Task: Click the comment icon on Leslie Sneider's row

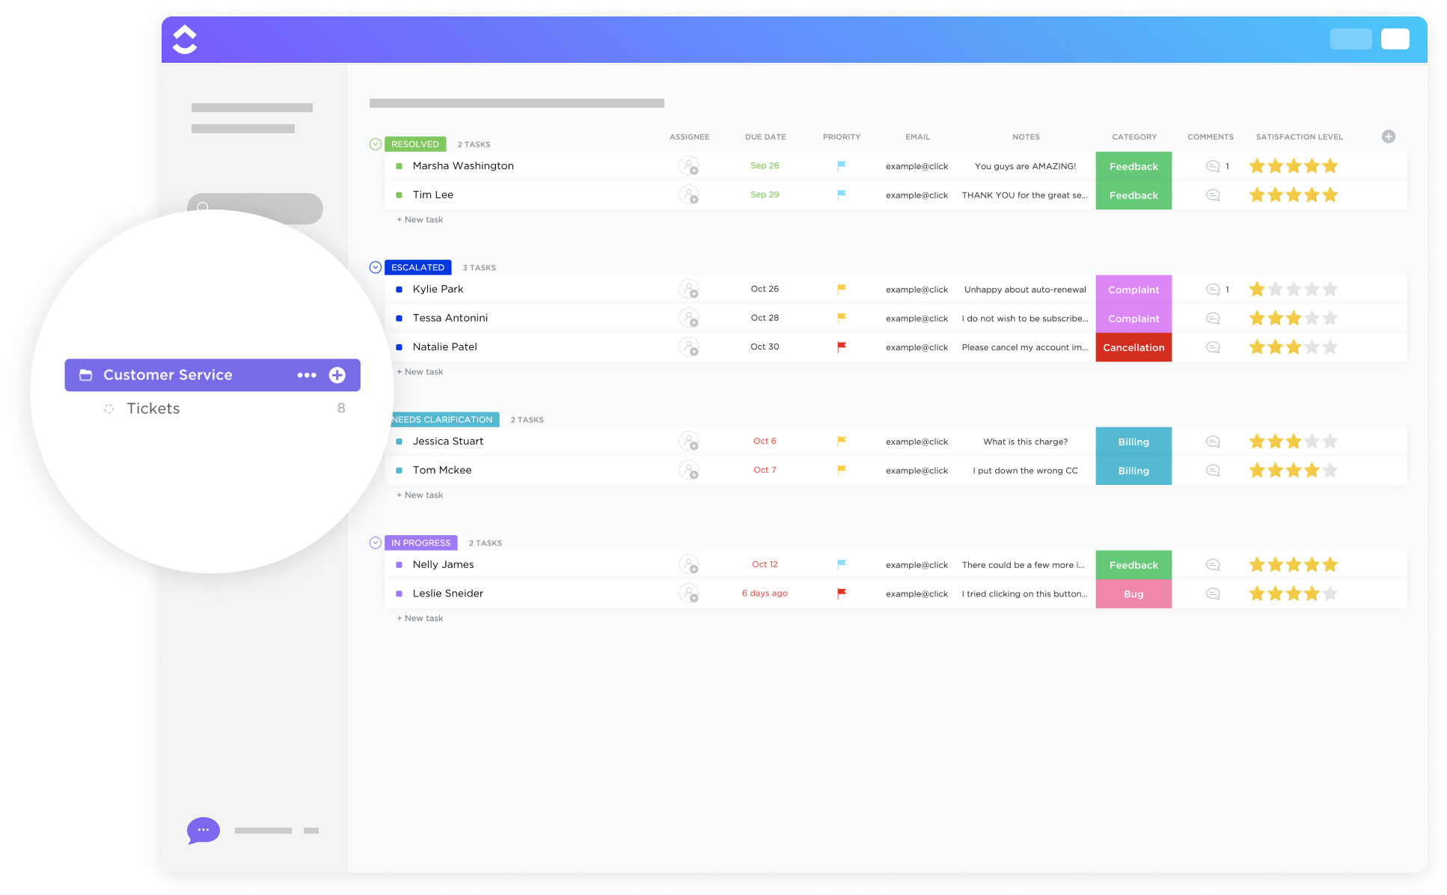Action: [x=1212, y=593]
